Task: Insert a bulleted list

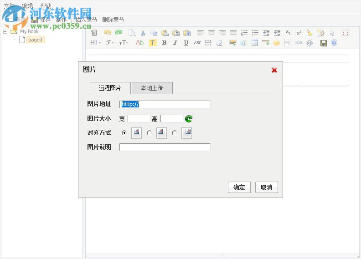Action: (255, 33)
